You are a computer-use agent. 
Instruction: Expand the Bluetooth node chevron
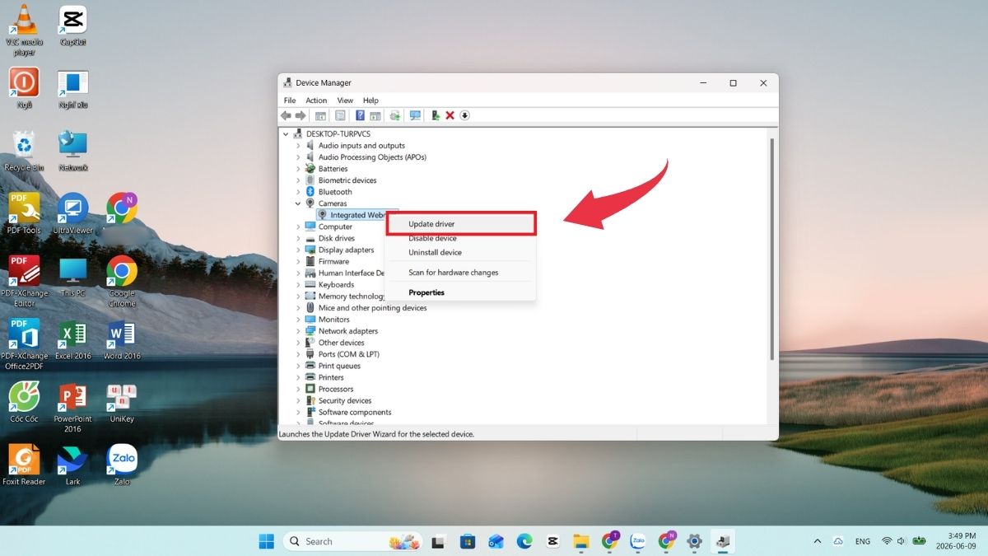(298, 192)
